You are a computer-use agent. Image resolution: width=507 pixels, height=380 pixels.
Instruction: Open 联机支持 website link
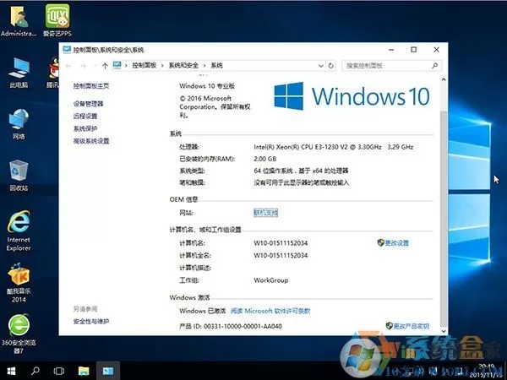(266, 213)
